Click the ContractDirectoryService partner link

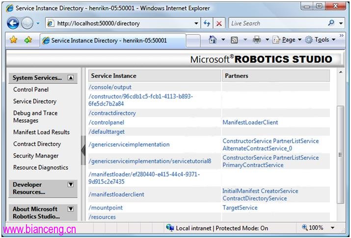tap(255, 198)
